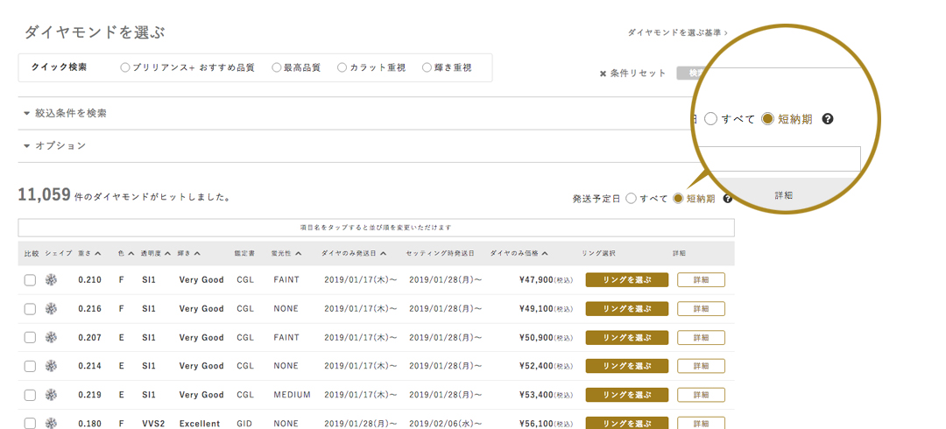This screenshot has width=946, height=429.
Task: Click the リング選択 column header
Action: coord(598,253)
